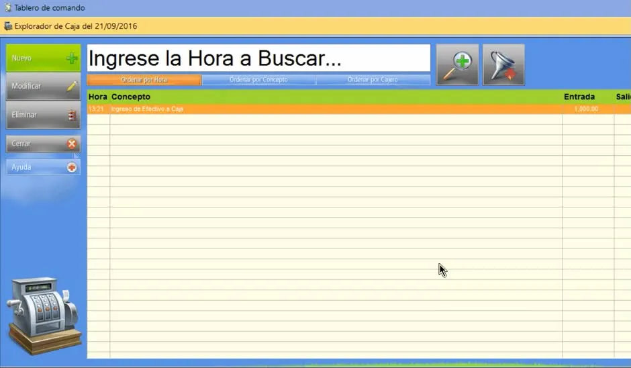Click the Hora column header

pos(98,97)
